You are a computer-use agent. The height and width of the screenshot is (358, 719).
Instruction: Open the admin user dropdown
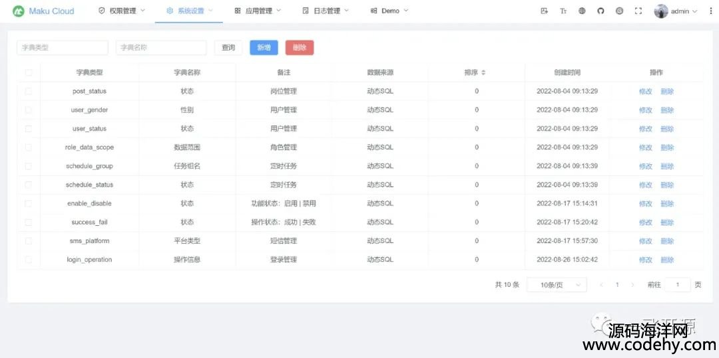click(676, 11)
